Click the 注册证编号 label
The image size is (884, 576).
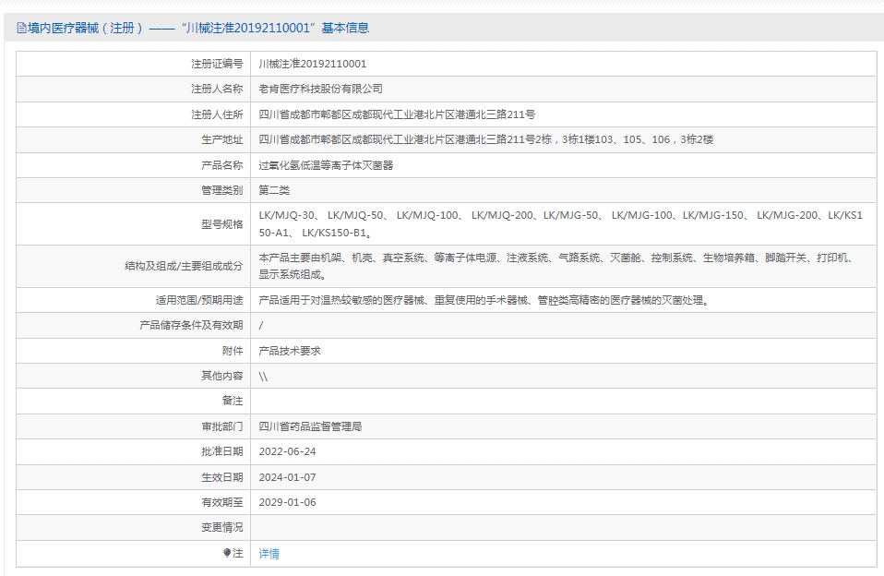pyautogui.click(x=217, y=64)
